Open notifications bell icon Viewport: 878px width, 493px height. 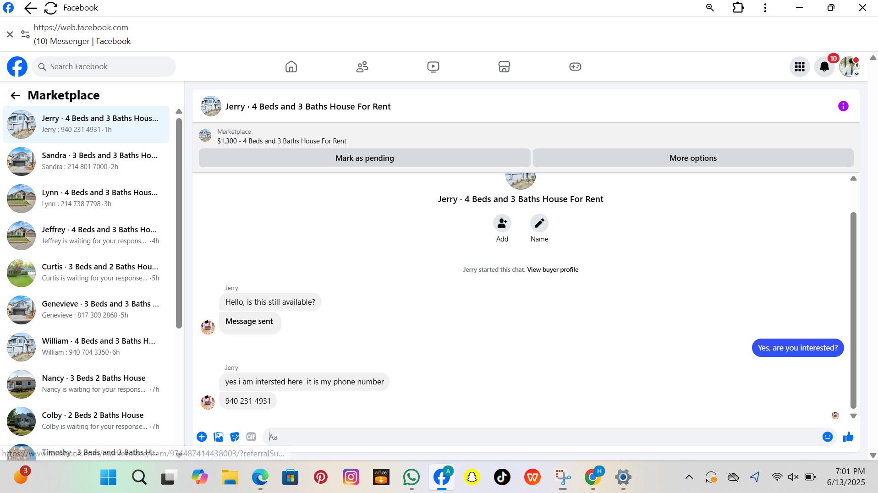(824, 67)
